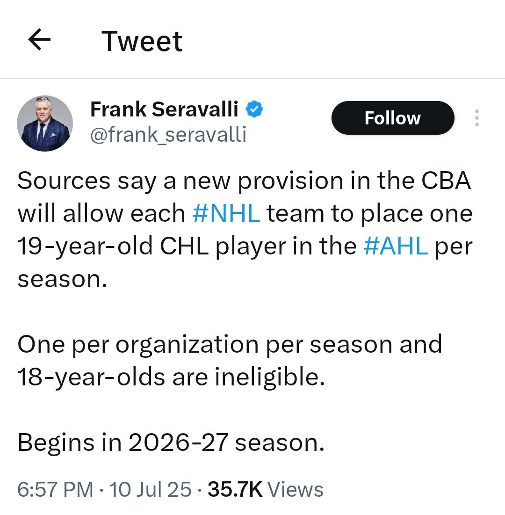Open Frank Seravalli's profile picture
Viewport: 505px width, 515px height.
(x=45, y=123)
